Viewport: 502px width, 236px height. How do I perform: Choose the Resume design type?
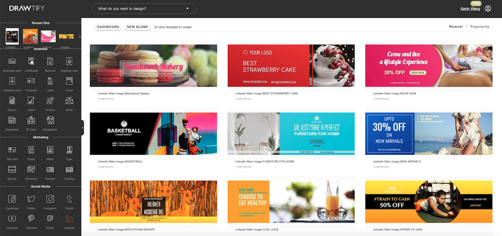[50, 61]
